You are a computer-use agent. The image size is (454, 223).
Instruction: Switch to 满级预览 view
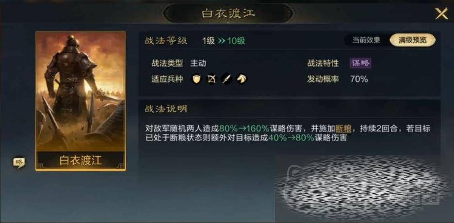point(413,40)
